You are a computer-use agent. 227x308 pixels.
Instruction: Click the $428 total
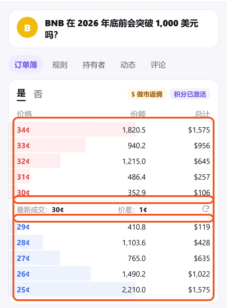[x=202, y=243]
